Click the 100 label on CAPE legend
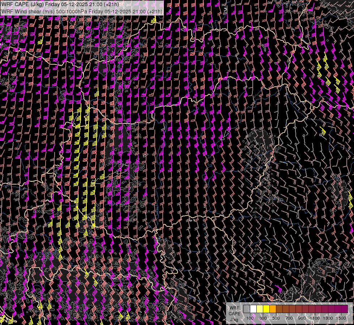 pos(250,318)
